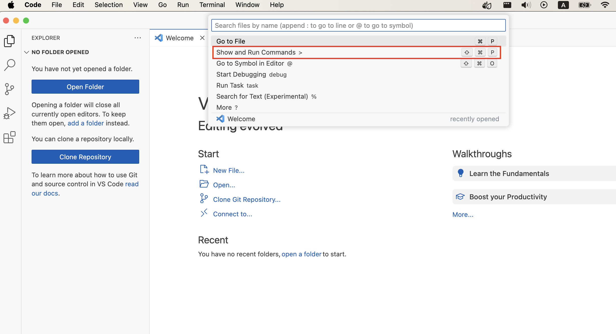Open the Run and Debug view icon
The height and width of the screenshot is (334, 616).
coord(10,113)
